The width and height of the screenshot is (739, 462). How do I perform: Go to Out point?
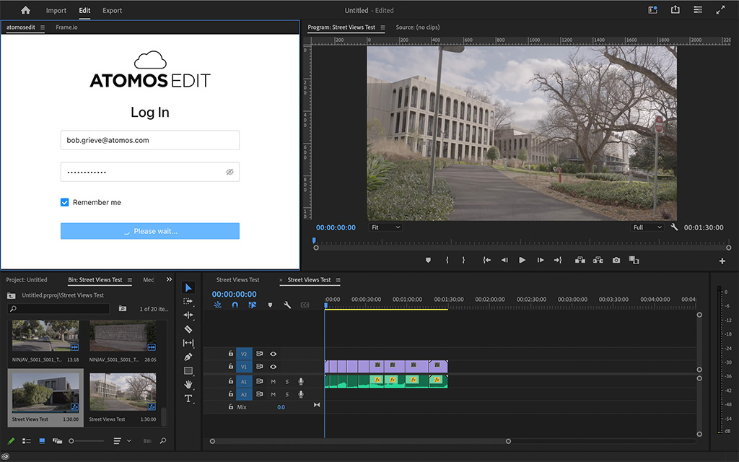click(x=558, y=260)
